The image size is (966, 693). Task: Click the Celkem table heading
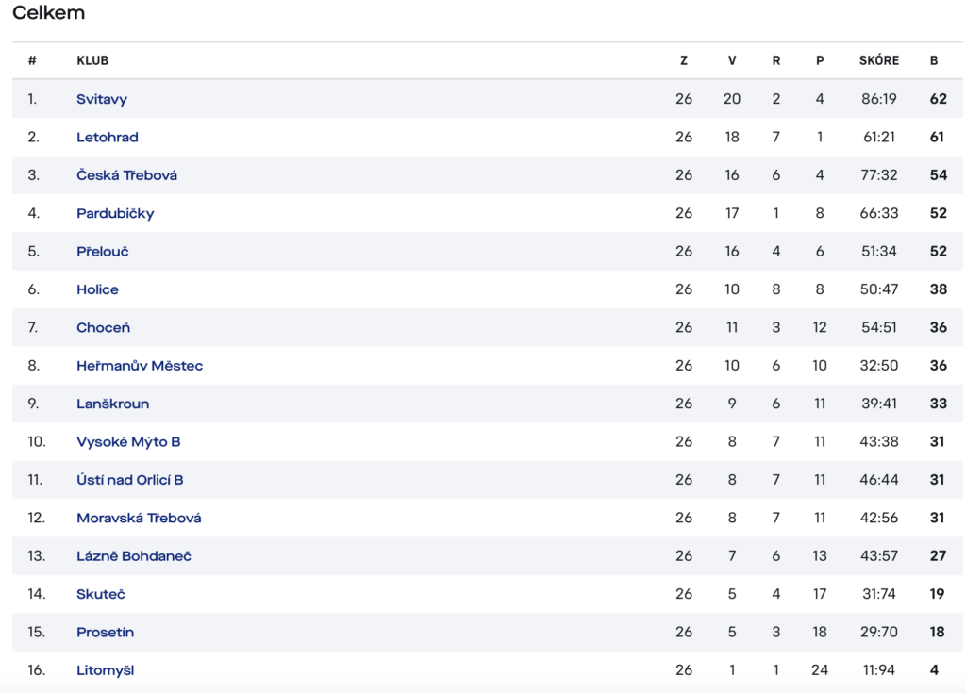tap(49, 13)
